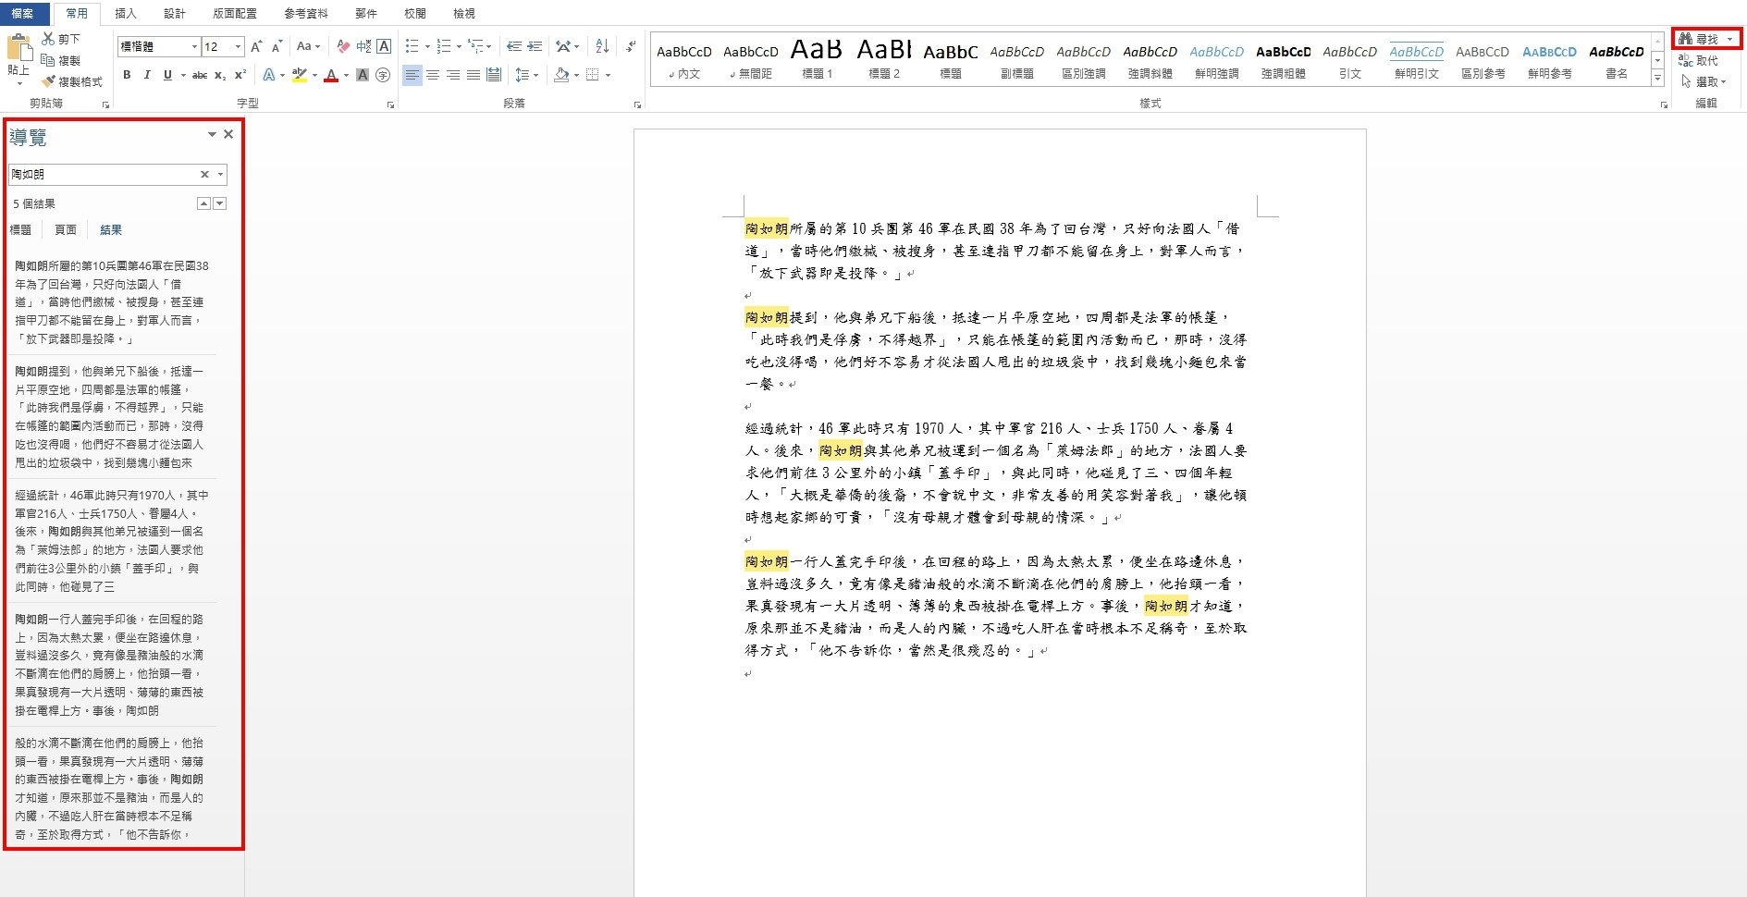The width and height of the screenshot is (1747, 897).
Task: Toggle Underline formatting
Action: tap(167, 75)
